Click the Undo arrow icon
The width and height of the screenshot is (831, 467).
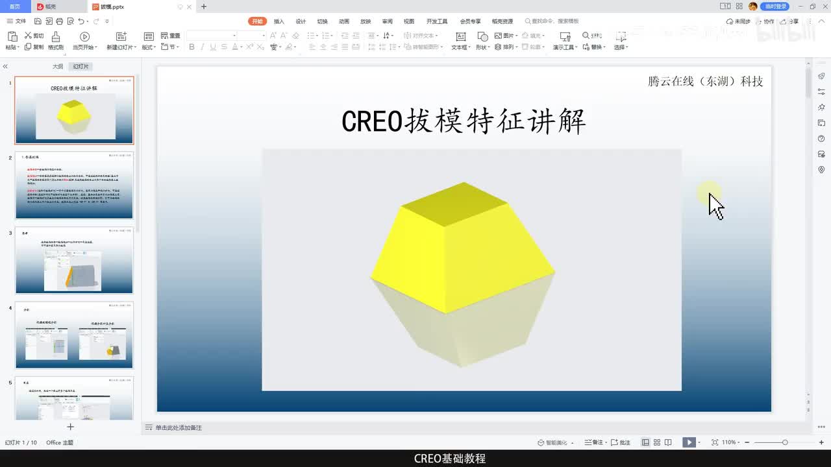[81, 21]
